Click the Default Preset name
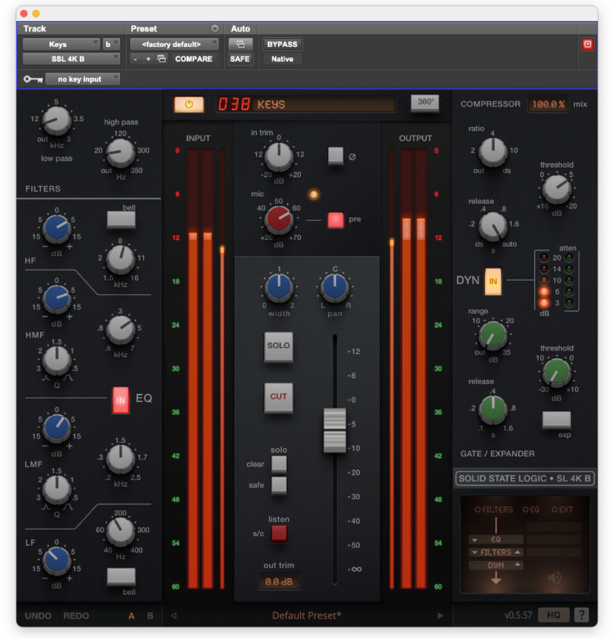Screen dimensions: 613x638 [307, 616]
